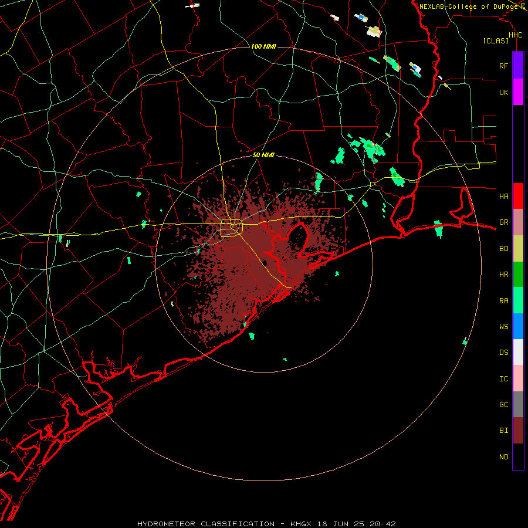
Task: Click the IC legend label
Action: coord(503,378)
